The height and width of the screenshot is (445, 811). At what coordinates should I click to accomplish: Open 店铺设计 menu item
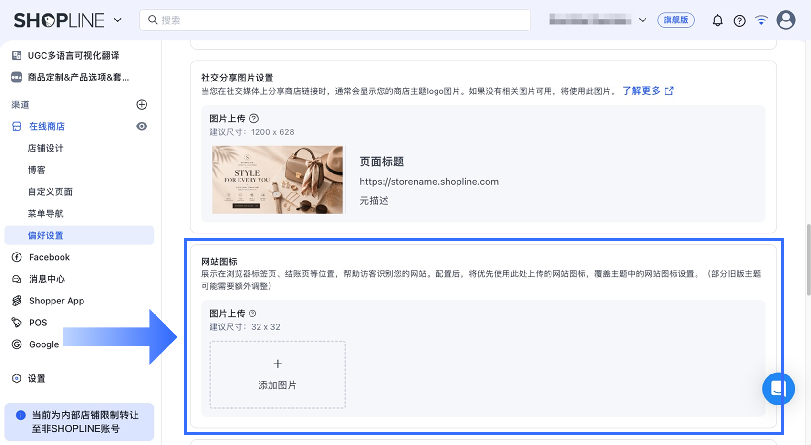pyautogui.click(x=45, y=148)
